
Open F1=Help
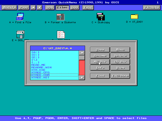pos(152,8)
